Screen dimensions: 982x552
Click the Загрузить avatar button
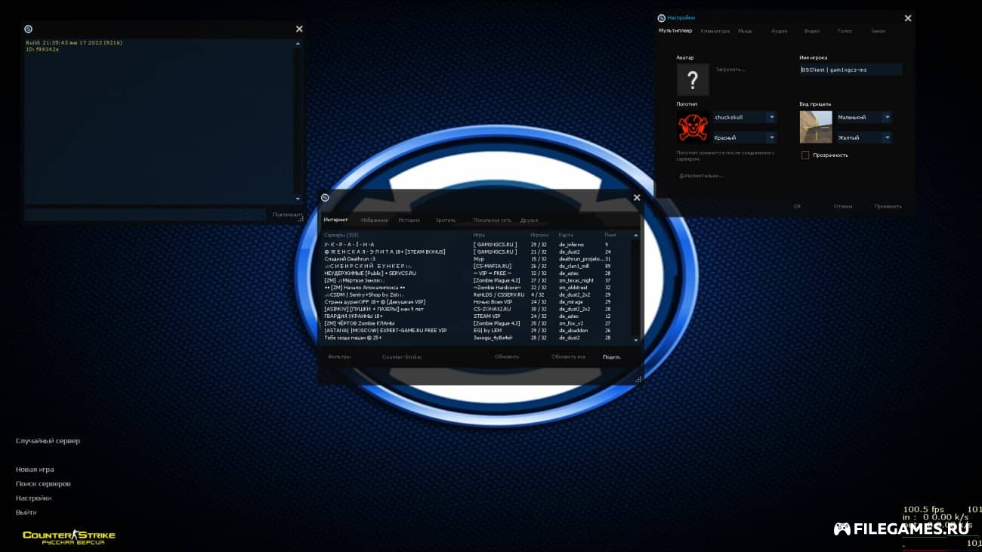[730, 69]
